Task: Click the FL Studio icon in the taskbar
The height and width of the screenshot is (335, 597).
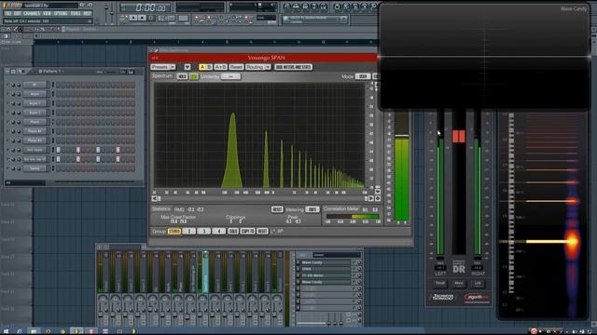Action: [76, 331]
